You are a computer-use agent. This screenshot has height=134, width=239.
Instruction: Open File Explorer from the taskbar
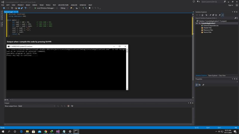tap(27, 131)
